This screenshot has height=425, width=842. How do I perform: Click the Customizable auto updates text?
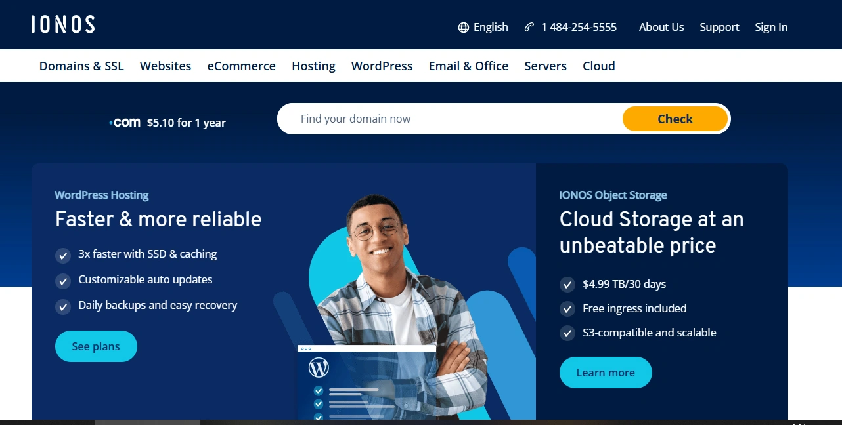pyautogui.click(x=145, y=279)
